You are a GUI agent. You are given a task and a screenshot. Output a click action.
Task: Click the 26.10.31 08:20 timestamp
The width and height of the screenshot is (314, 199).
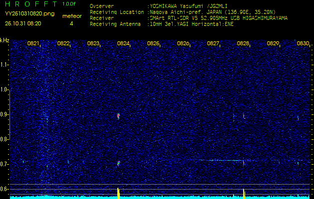point(23,23)
